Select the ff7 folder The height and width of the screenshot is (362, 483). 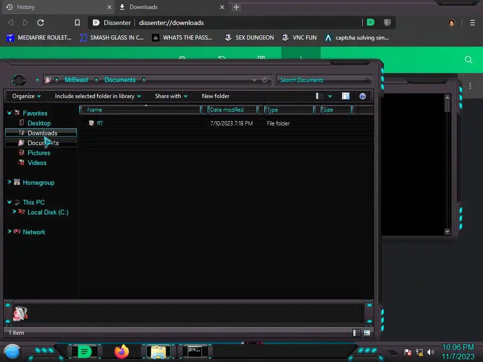pos(100,123)
